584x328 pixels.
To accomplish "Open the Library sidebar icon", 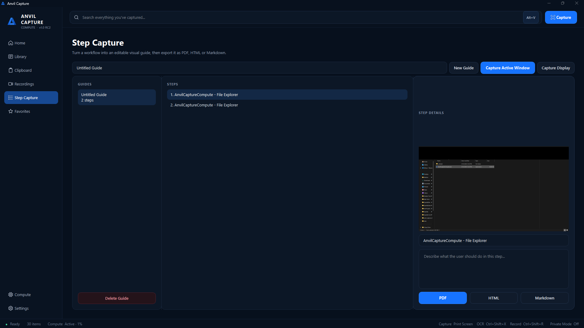I will point(11,57).
